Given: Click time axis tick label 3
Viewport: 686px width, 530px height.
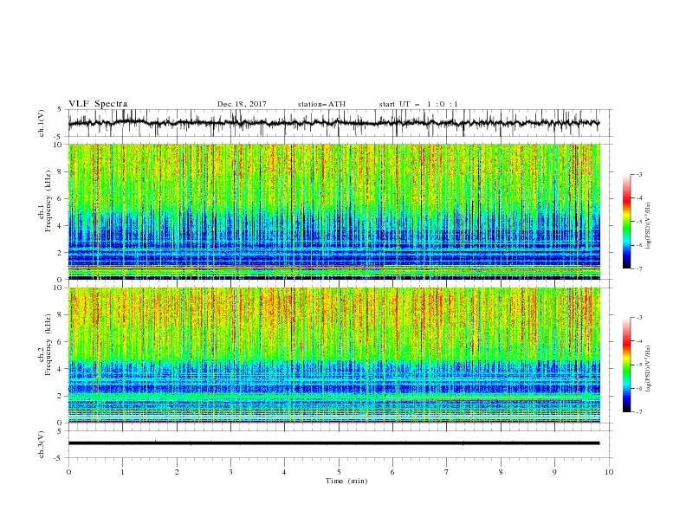Looking at the screenshot, I should click(230, 472).
